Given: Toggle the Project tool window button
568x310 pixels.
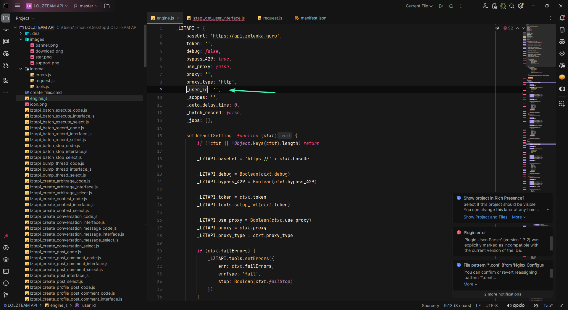Looking at the screenshot, I should [x=6, y=18].
